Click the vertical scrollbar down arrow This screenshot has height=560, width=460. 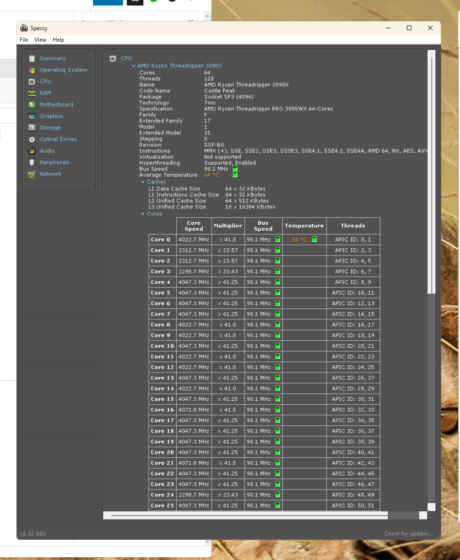(x=432, y=507)
